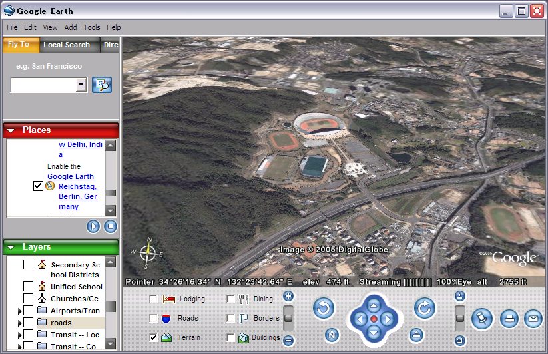Open the Tools menu

[x=91, y=27]
